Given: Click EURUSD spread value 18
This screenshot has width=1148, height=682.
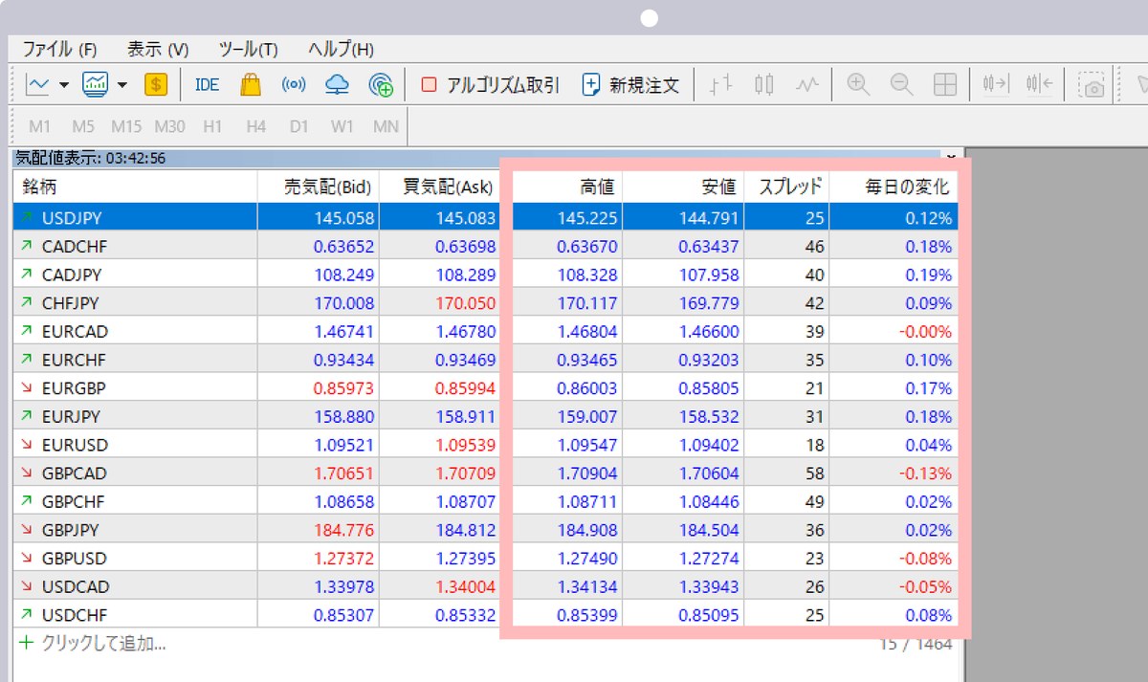Looking at the screenshot, I should click(x=814, y=445).
